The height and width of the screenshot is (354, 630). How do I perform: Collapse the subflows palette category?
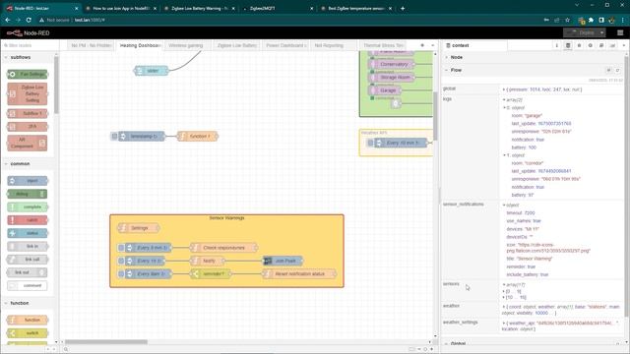(6, 57)
